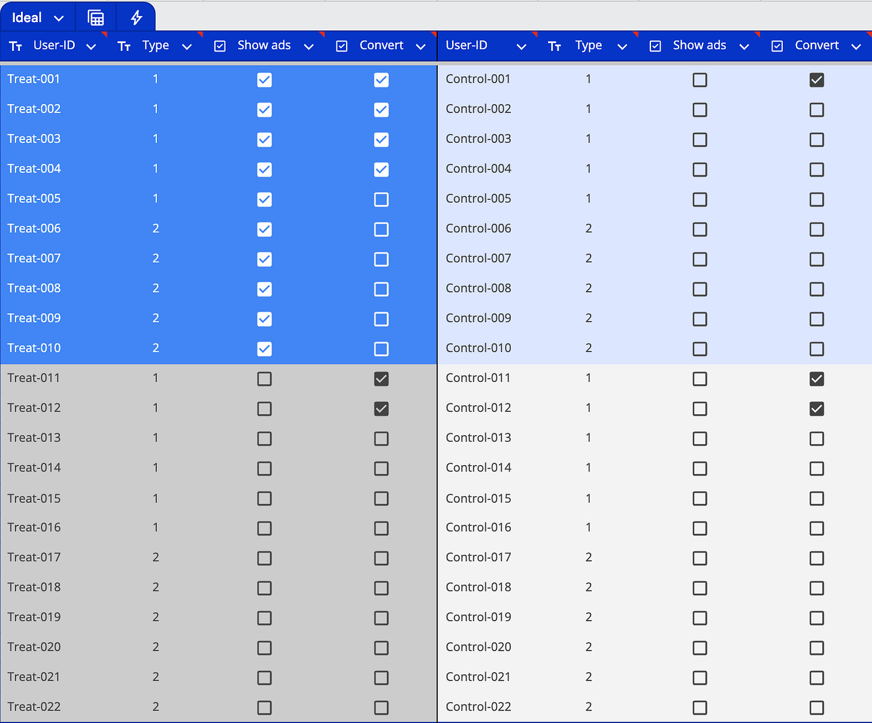872x723 pixels.
Task: Expand right Show ads column menu arrow
Action: 744,47
